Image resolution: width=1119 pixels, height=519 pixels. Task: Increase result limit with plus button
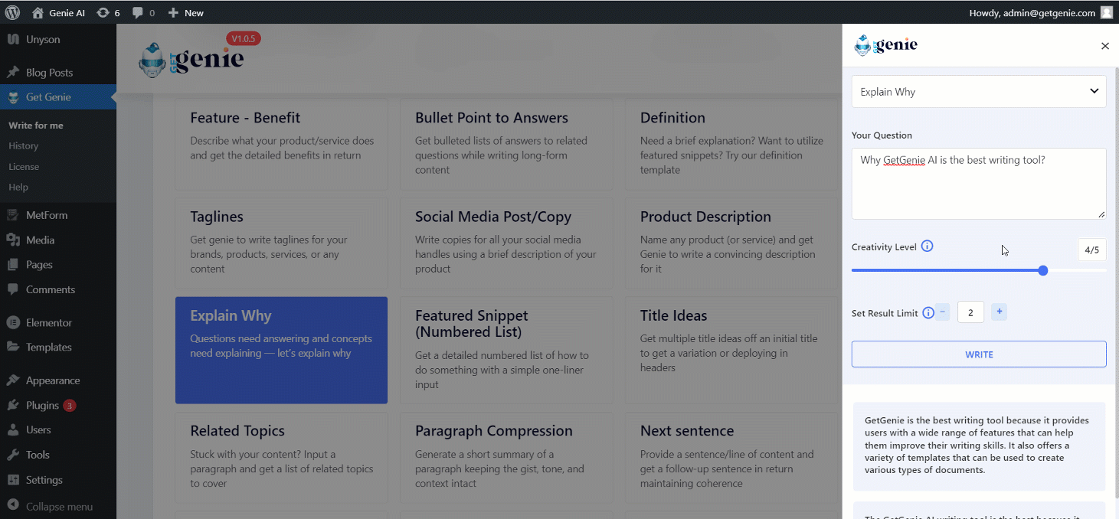(999, 312)
